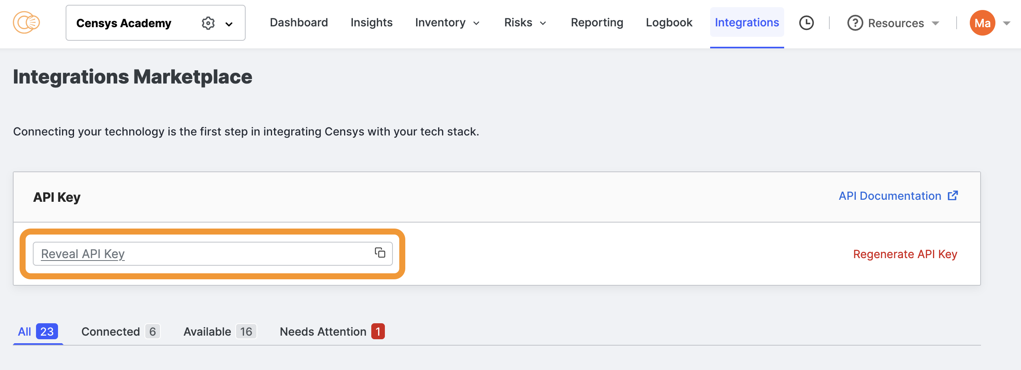Open the history clock icon
Image resolution: width=1021 pixels, height=370 pixels.
point(806,23)
